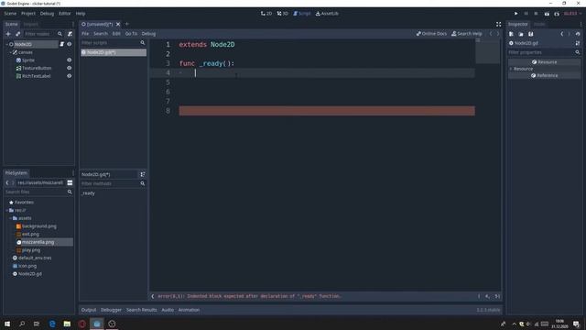Click search icon in Filter methods
This screenshot has width=586, height=330.
(x=143, y=183)
